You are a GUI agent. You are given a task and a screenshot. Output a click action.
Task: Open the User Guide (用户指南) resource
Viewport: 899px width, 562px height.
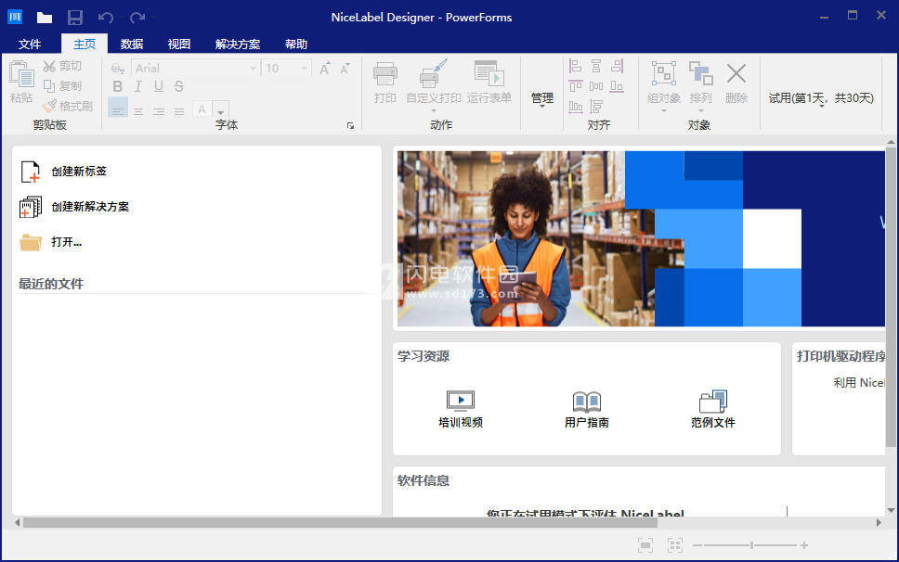pyautogui.click(x=587, y=409)
